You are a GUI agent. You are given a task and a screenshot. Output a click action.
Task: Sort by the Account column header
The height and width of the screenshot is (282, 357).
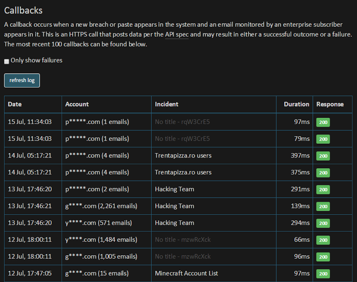click(77, 104)
